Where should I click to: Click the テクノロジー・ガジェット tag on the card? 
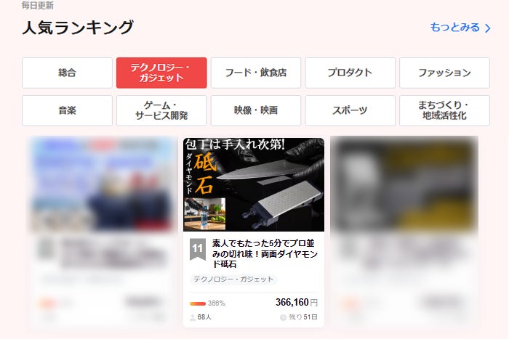click(x=233, y=279)
